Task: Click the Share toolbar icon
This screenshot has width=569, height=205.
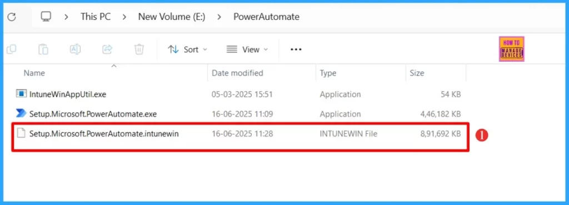Action: point(107,49)
